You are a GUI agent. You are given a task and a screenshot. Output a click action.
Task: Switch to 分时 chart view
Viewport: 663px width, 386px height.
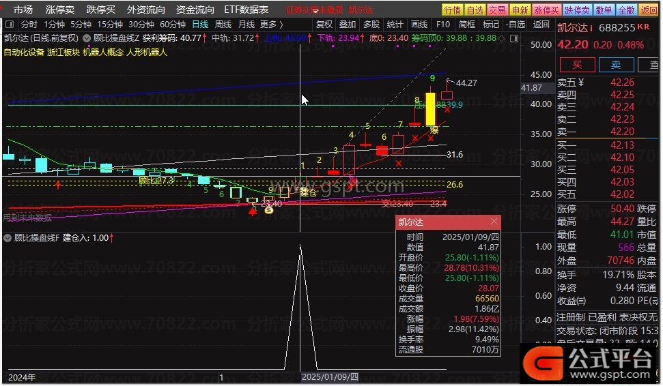point(29,25)
